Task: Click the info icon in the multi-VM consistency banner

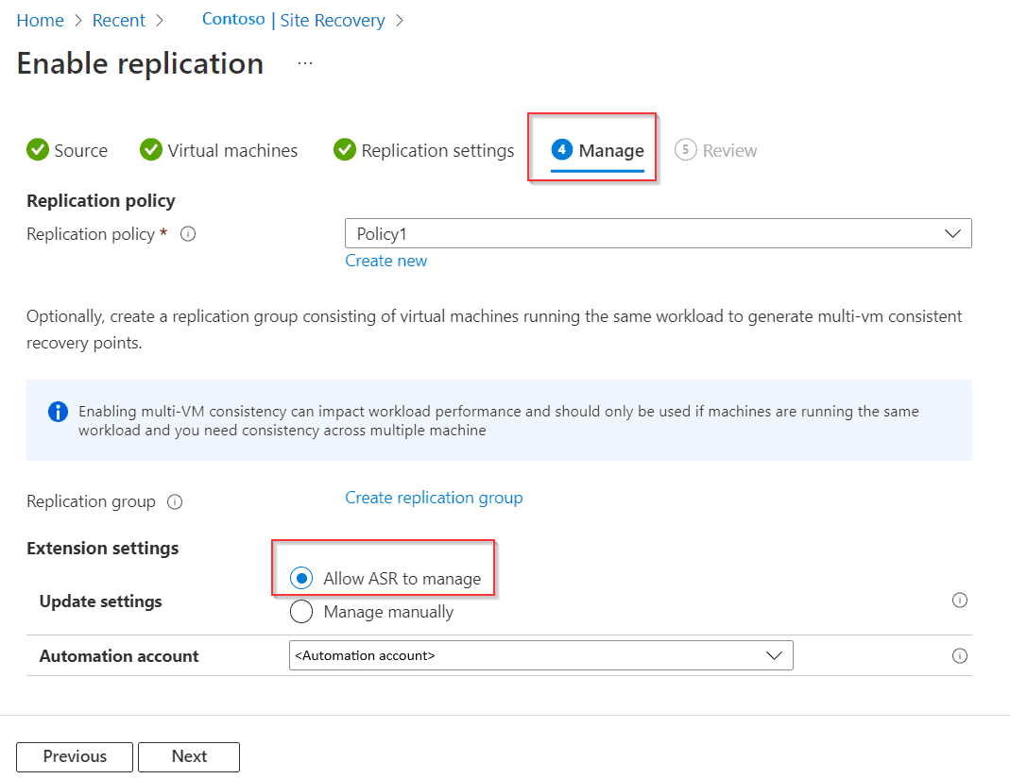Action: (x=57, y=412)
